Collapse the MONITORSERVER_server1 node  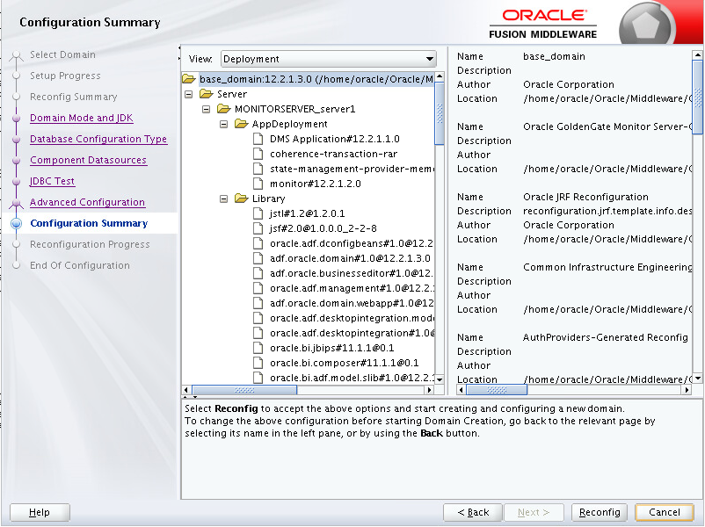pyautogui.click(x=207, y=109)
